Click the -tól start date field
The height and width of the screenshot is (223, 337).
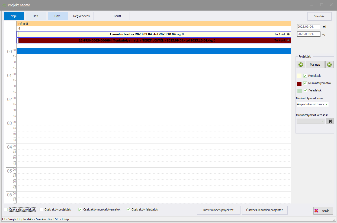point(309,27)
